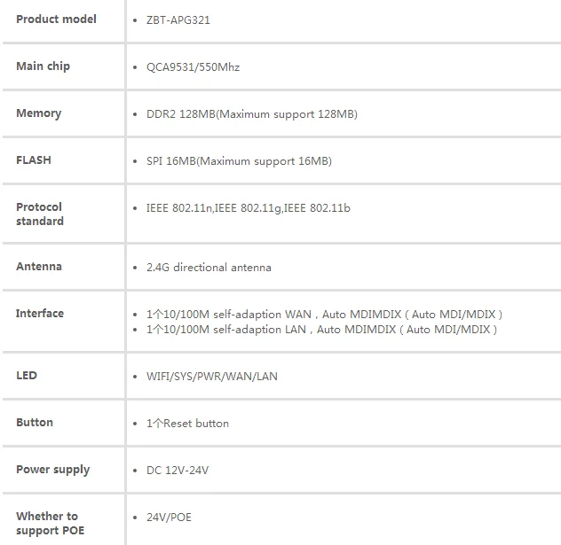Select the Memory row label
561x545 pixels.
point(39,113)
